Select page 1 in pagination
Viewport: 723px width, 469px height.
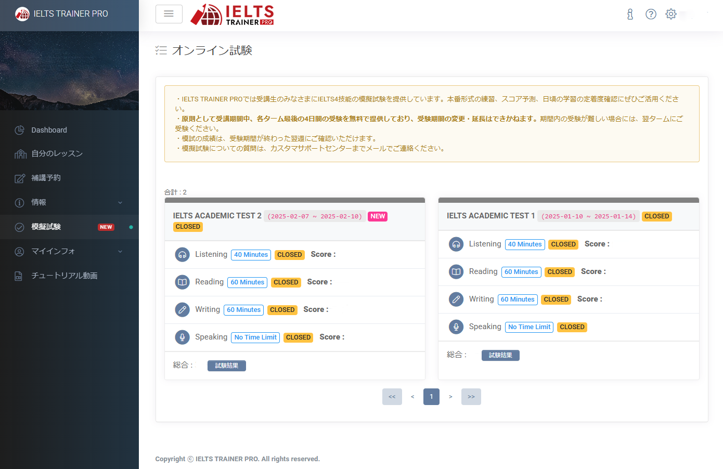pyautogui.click(x=431, y=397)
